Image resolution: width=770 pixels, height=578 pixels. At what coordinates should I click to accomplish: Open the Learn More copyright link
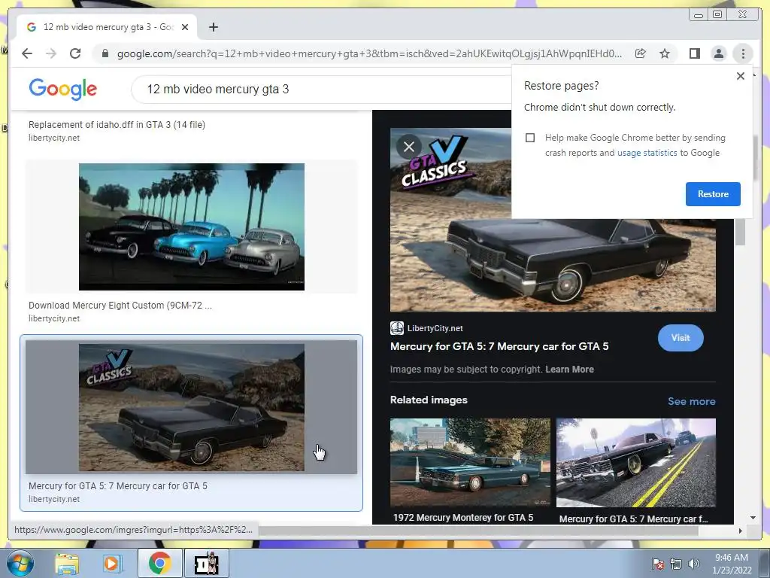click(x=569, y=369)
